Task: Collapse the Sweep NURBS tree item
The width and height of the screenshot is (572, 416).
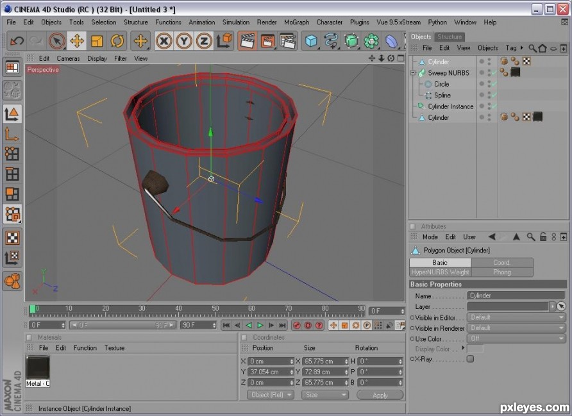Action: click(x=414, y=73)
